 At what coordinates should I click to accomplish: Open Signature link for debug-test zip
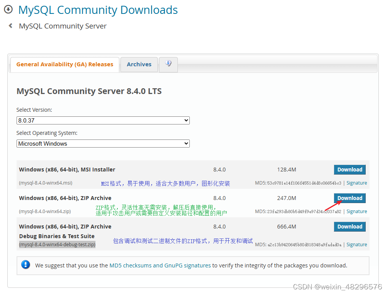pos(356,245)
